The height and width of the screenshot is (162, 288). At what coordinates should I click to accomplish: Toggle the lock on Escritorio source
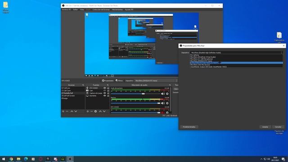coord(108,96)
